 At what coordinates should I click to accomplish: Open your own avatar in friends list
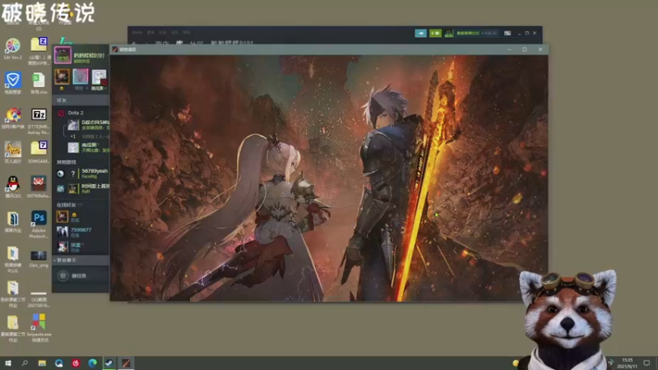pos(63,55)
